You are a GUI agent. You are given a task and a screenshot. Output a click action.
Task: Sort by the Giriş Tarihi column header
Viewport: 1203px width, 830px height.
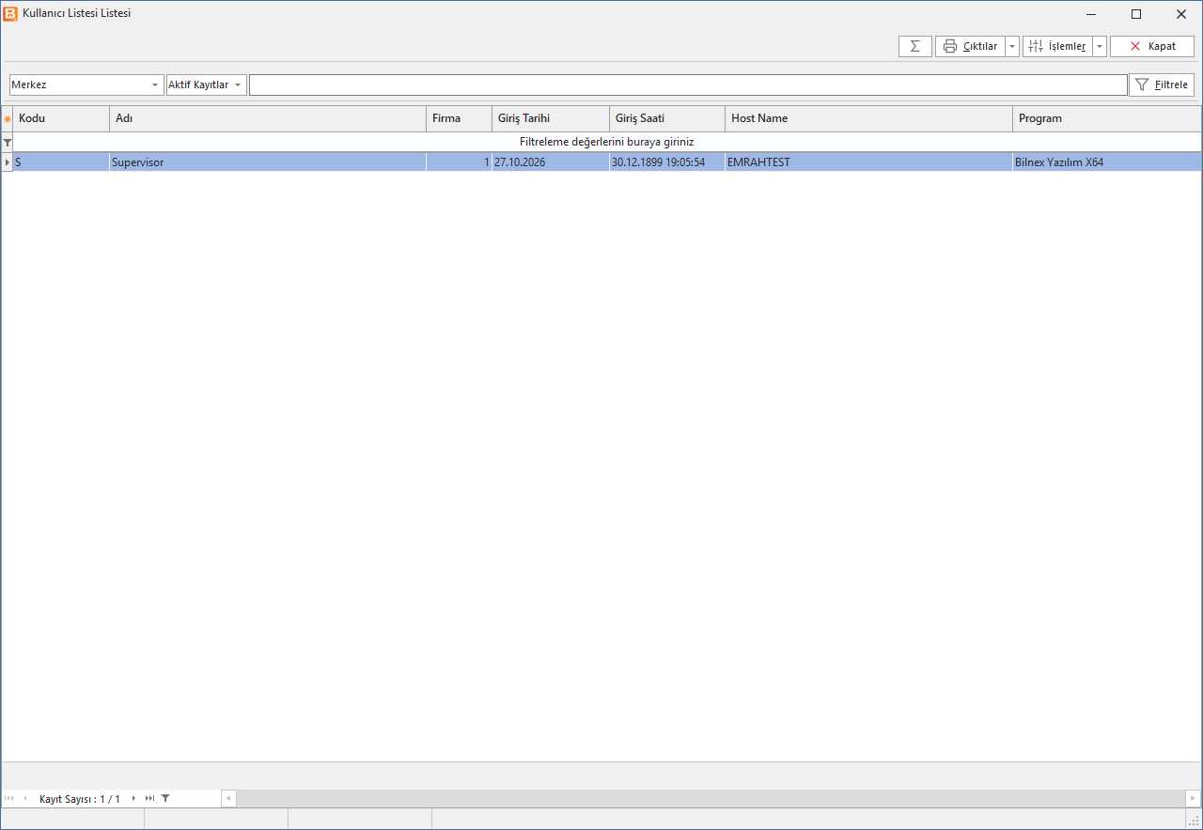tap(551, 119)
